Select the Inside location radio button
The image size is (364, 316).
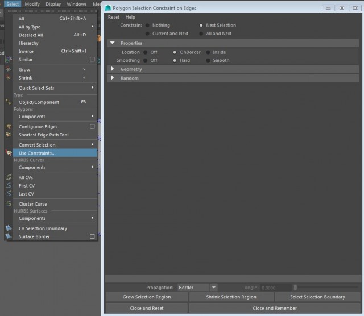click(x=208, y=52)
